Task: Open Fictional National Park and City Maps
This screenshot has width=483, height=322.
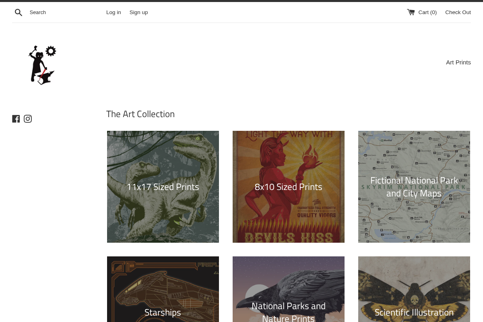Action: [414, 186]
